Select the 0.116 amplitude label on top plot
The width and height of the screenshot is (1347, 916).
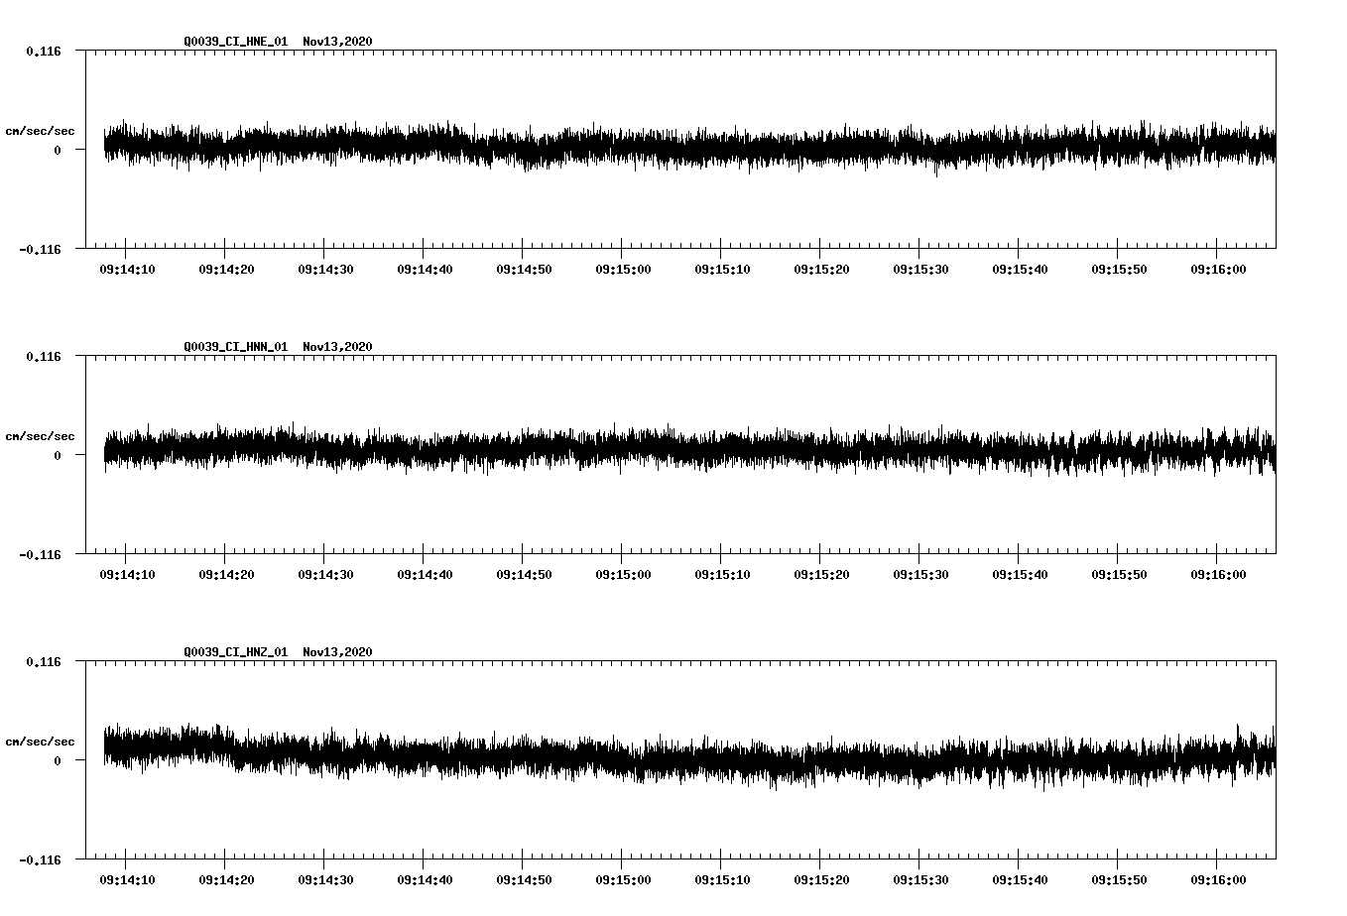pos(46,50)
